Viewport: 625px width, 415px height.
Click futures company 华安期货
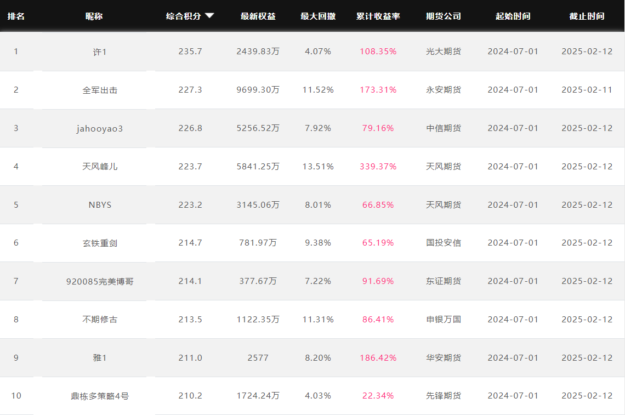(443, 357)
